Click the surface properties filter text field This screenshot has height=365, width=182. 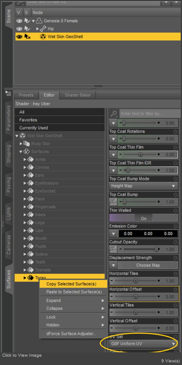point(150,114)
